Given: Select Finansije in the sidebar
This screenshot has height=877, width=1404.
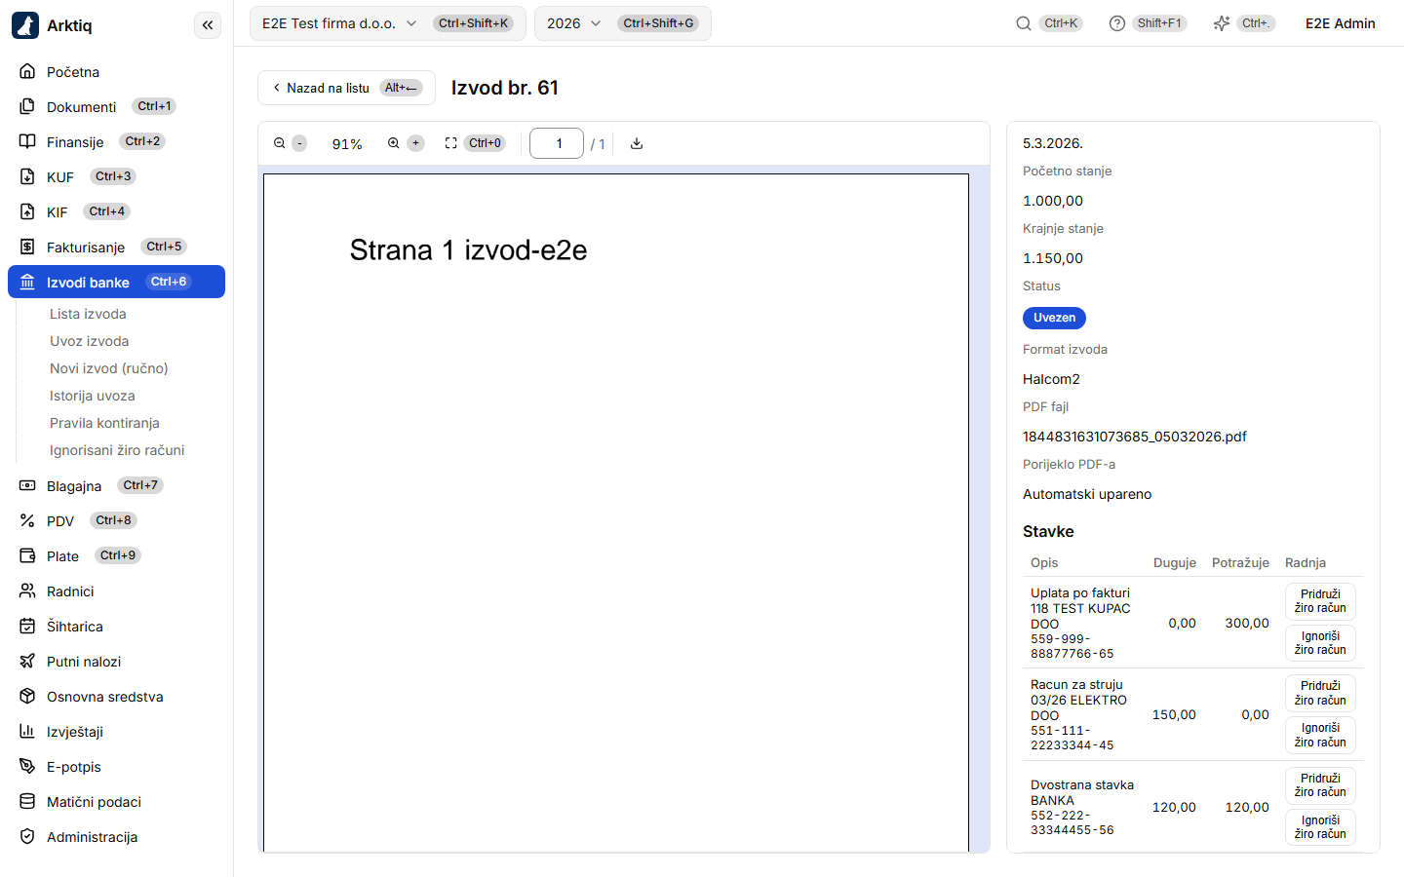Looking at the screenshot, I should tap(116, 141).
